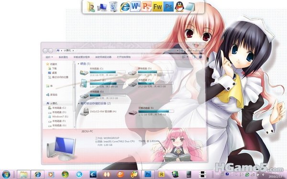Viewport: 287px width, 179px height.
Task: Open the butterfly icon on taskbar
Action: [x=107, y=174]
